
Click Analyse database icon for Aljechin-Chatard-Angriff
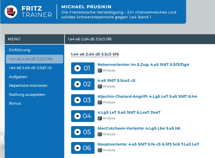pyautogui.click(x=100, y=102)
